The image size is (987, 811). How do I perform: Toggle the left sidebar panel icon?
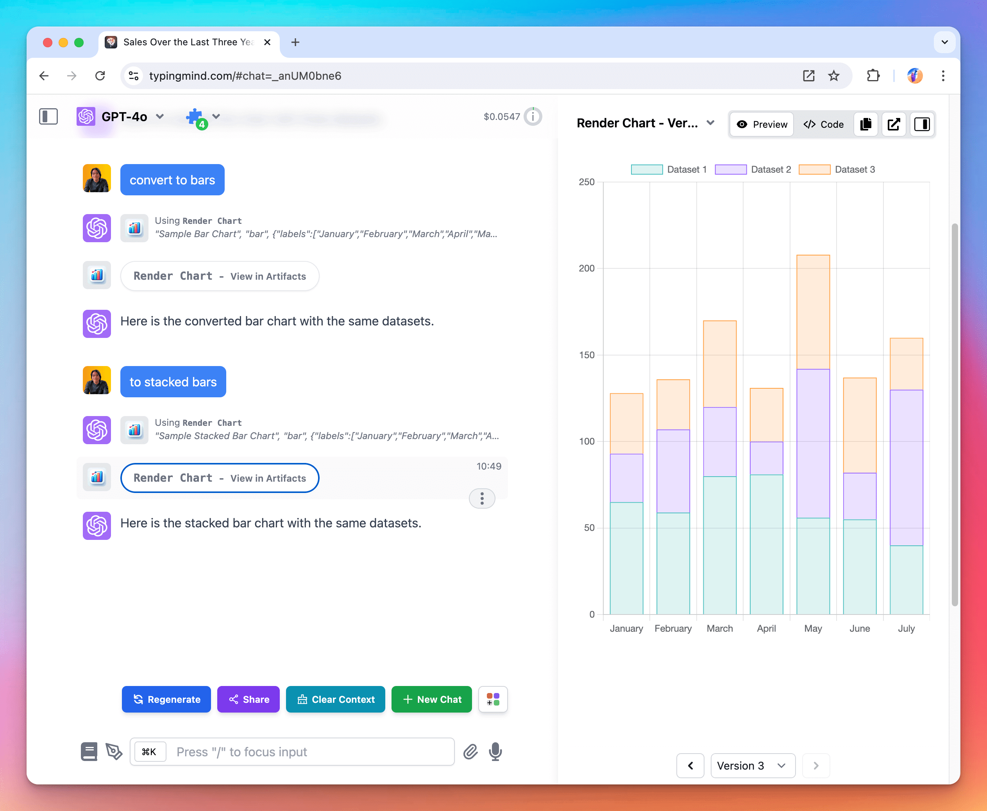click(x=48, y=116)
